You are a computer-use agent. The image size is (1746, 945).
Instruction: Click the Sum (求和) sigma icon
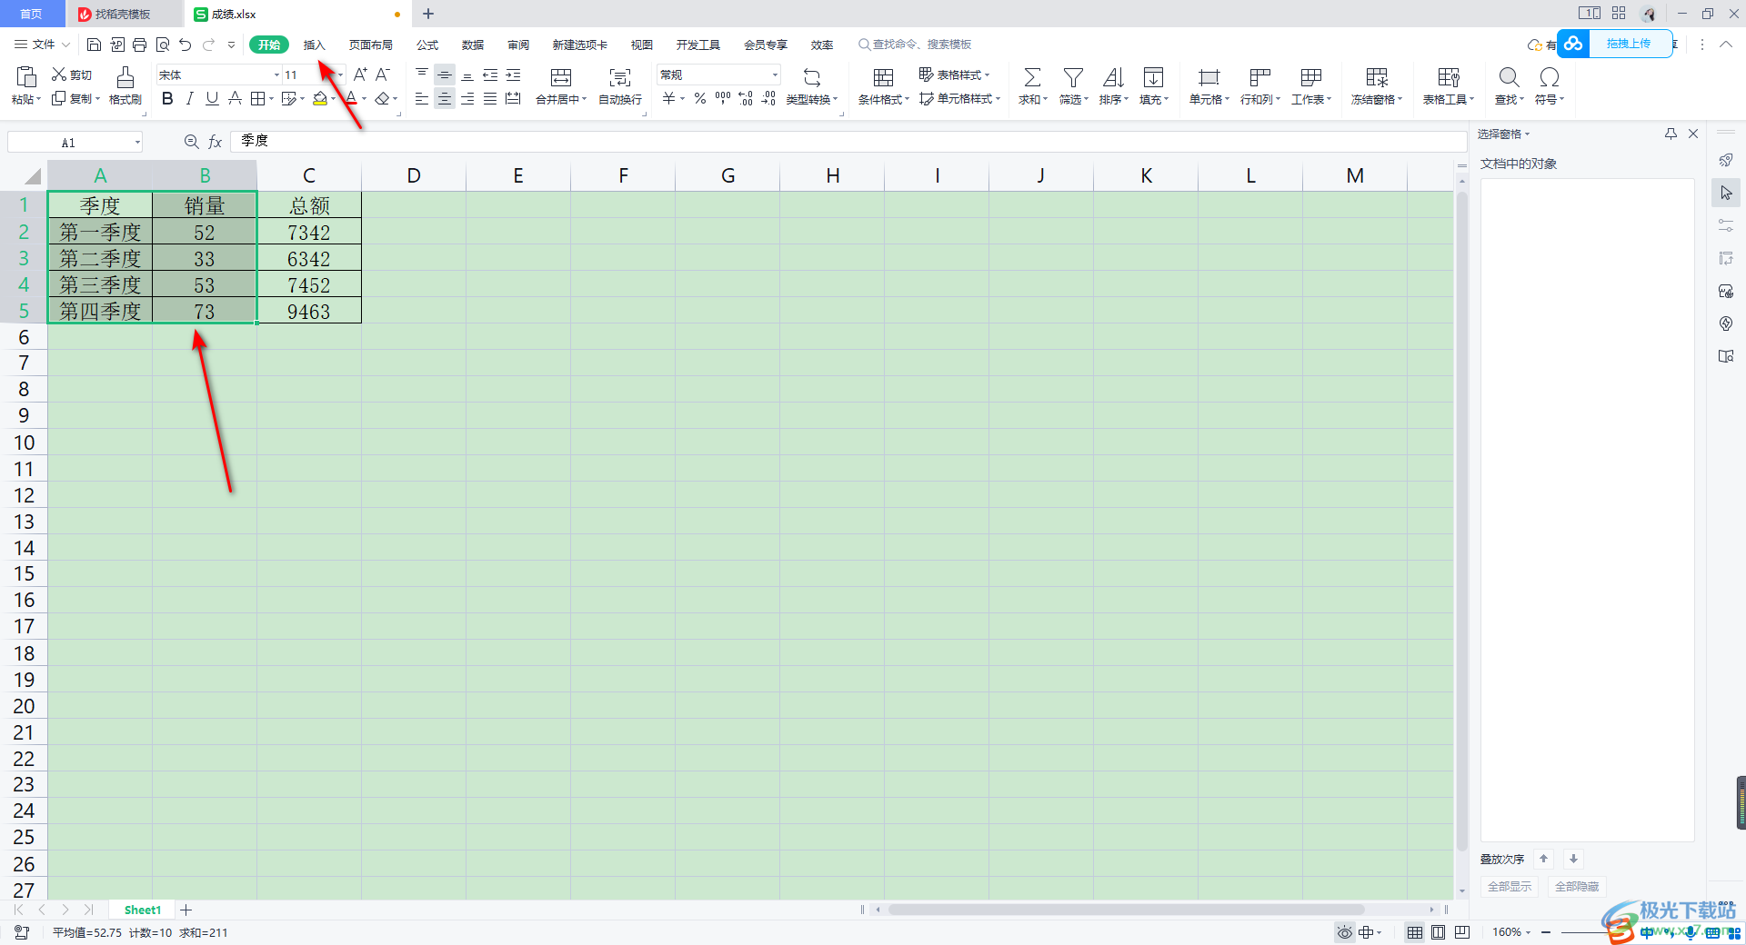[x=1032, y=77]
